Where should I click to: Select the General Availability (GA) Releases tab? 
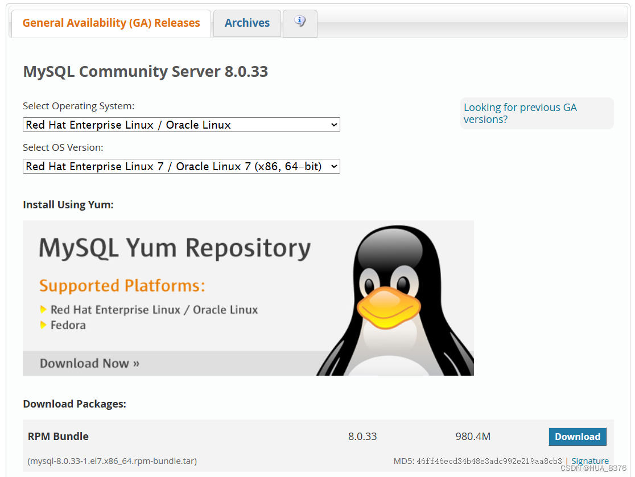pos(110,23)
